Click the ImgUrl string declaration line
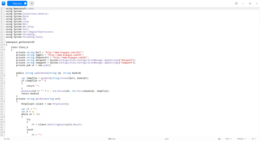Screen dimensions: 260x141 (50, 55)
